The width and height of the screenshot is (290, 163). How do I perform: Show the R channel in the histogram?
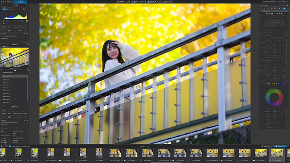click(8, 9)
